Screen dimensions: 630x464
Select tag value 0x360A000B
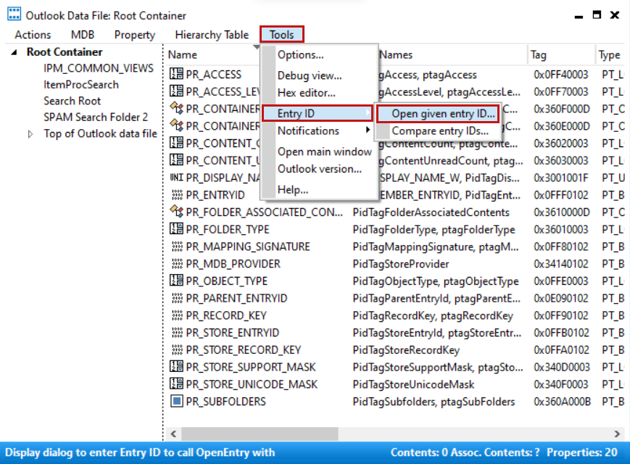click(x=562, y=402)
